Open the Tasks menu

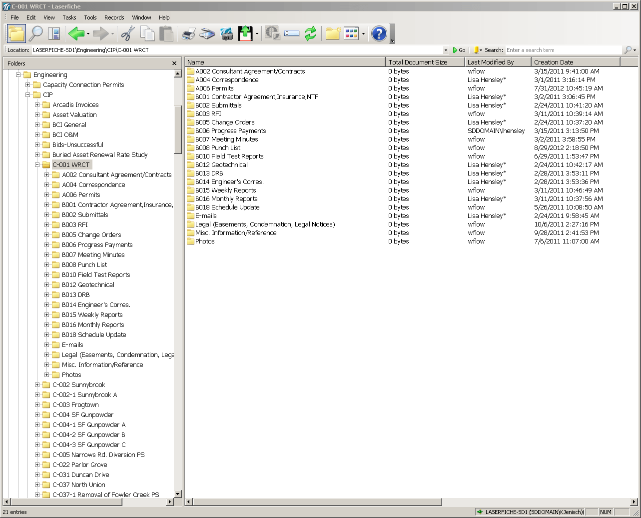click(69, 17)
